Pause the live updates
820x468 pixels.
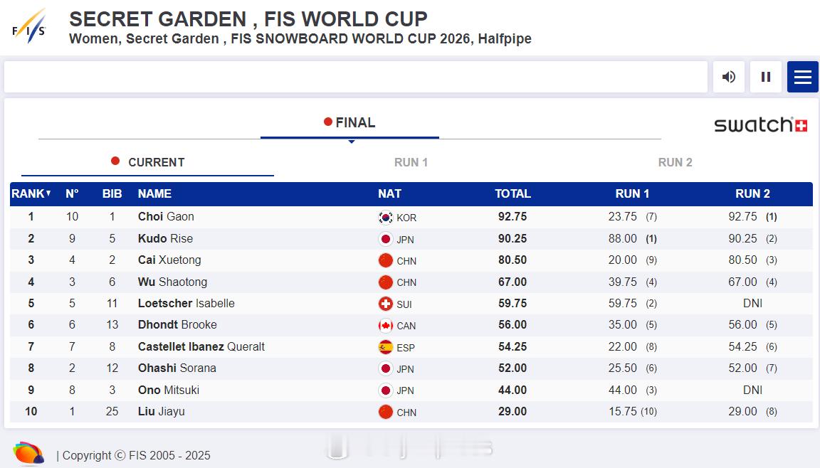[x=766, y=77]
